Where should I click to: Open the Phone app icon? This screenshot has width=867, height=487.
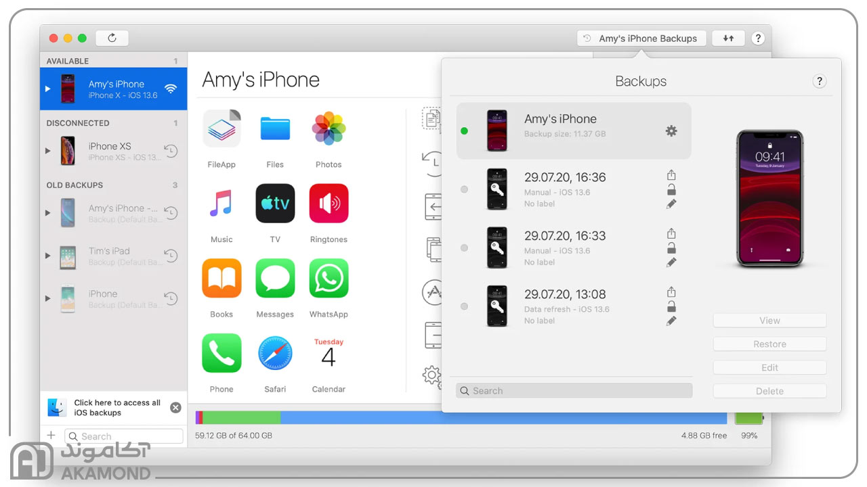point(221,353)
